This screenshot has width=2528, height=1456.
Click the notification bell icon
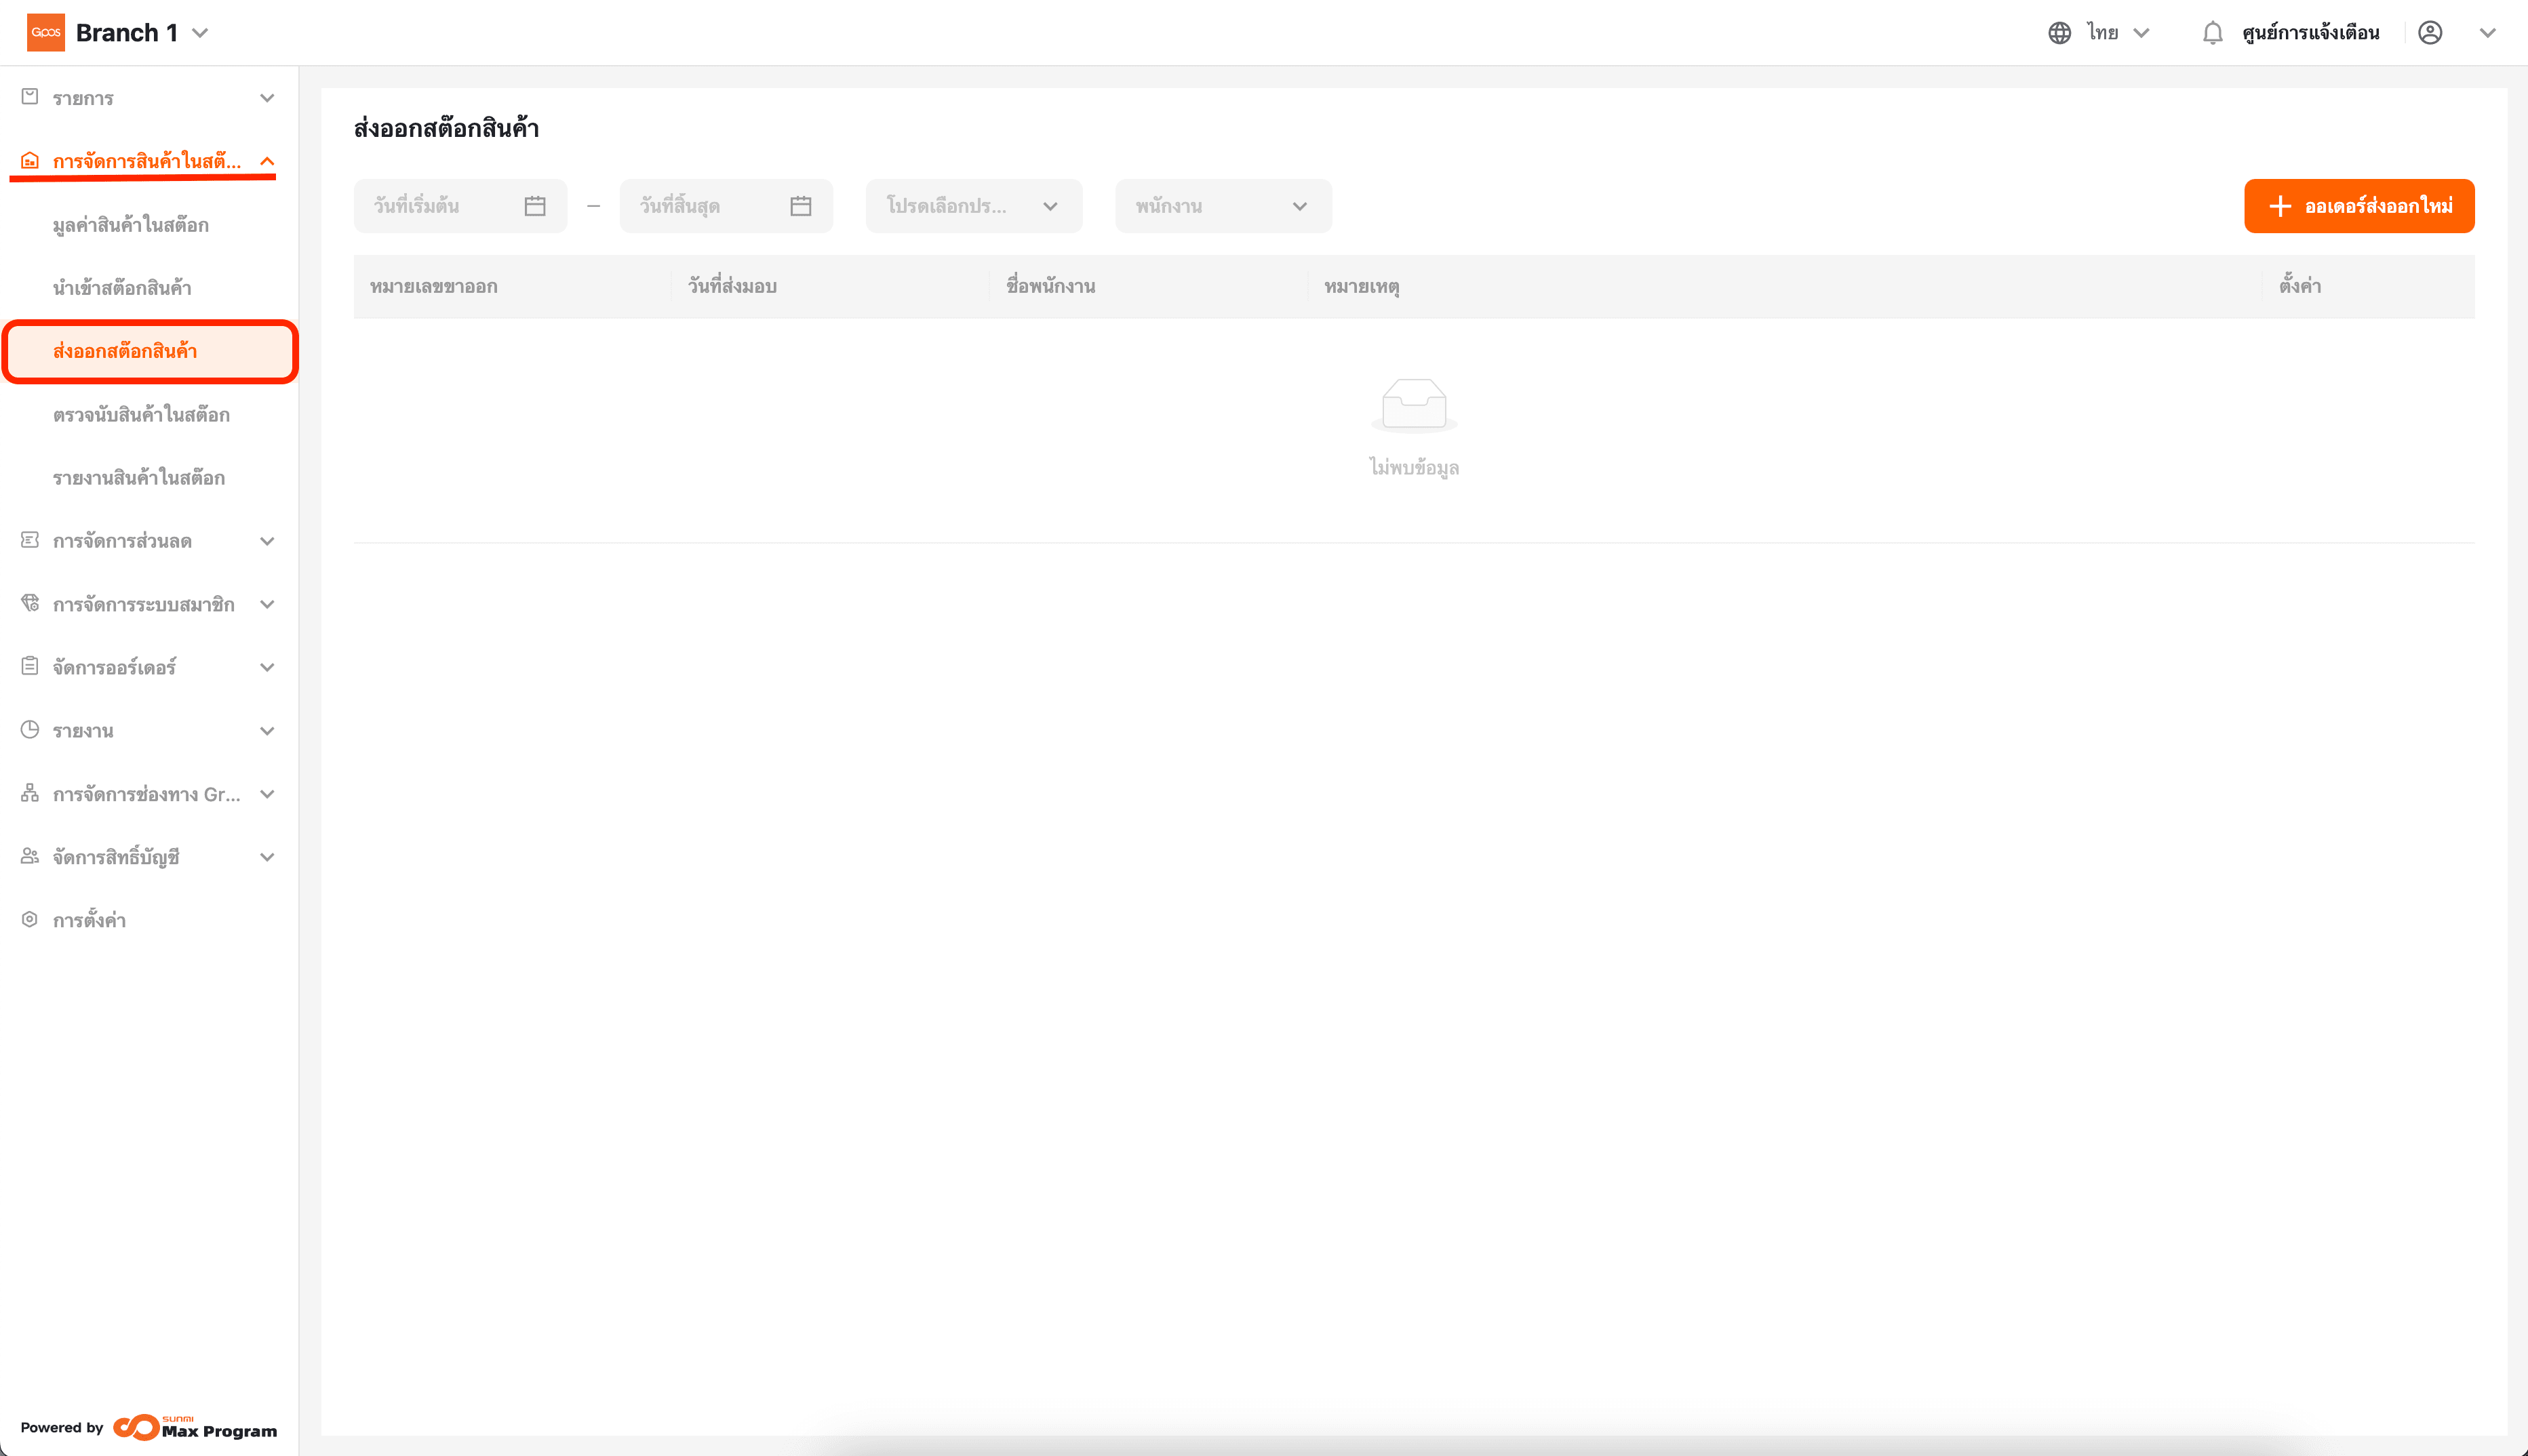tap(2212, 33)
